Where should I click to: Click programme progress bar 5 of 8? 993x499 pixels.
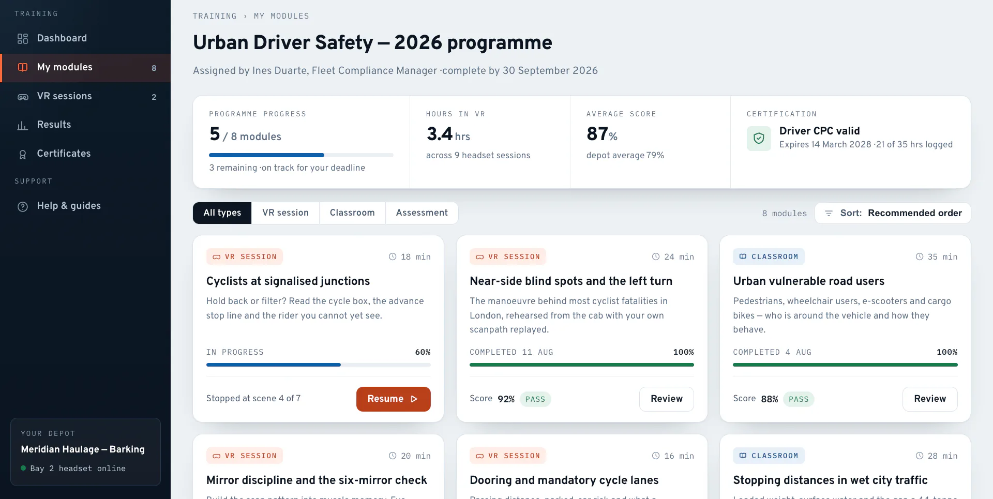click(x=301, y=155)
